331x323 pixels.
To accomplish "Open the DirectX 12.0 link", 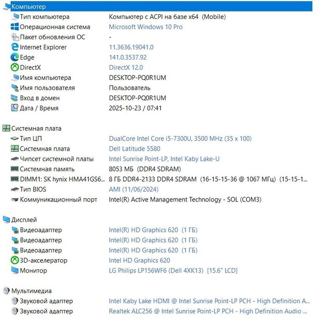I will [x=126, y=67].
